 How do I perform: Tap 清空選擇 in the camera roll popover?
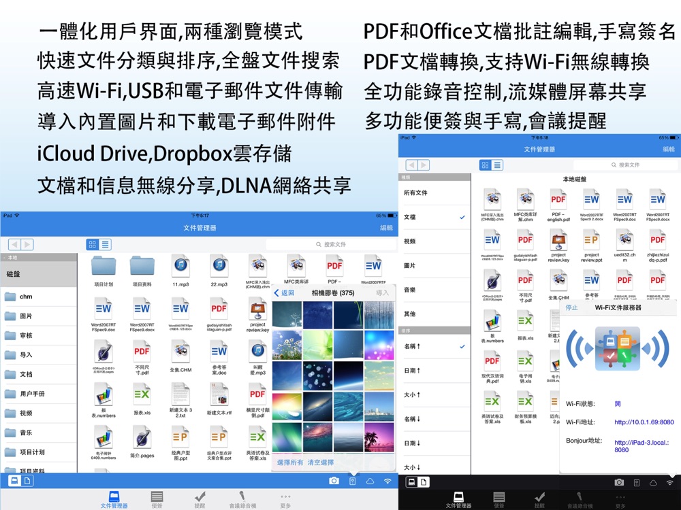pos(321,462)
